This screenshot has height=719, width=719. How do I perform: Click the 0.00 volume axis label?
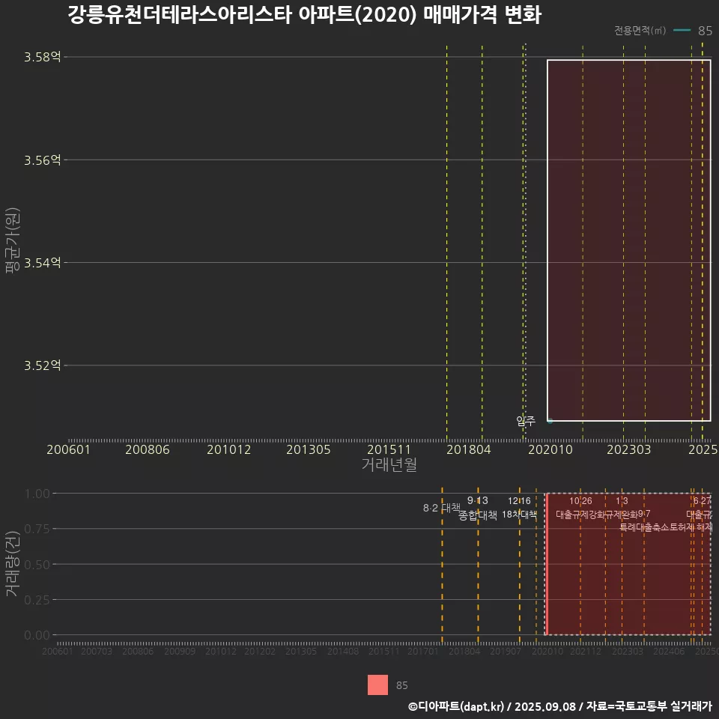pos(37,635)
